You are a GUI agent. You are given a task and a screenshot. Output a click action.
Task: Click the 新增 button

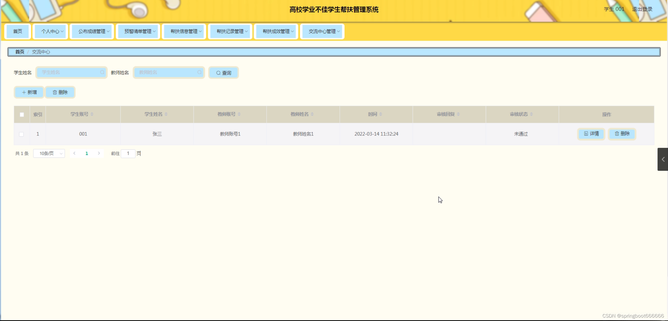click(29, 92)
